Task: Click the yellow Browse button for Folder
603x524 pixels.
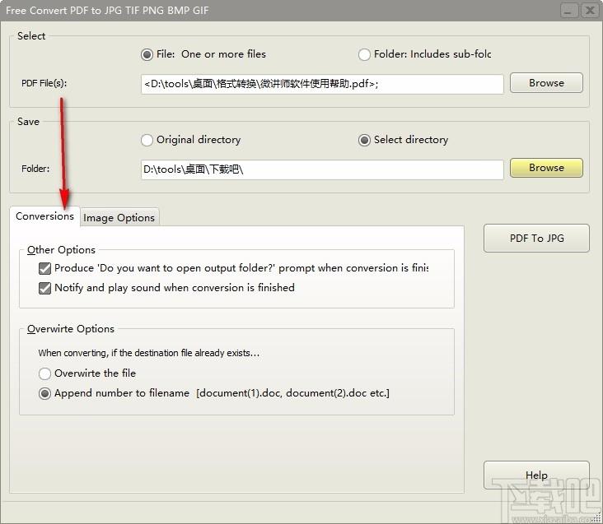Action: click(546, 168)
